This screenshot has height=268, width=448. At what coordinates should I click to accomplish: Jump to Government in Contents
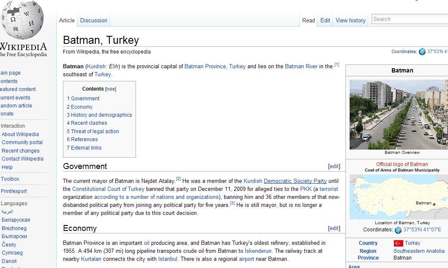coord(83,99)
